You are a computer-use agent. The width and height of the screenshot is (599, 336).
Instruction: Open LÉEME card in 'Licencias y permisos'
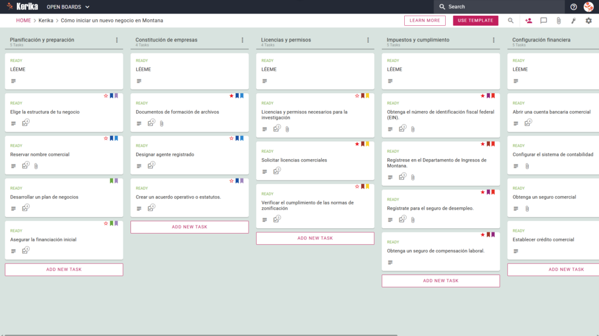315,71
